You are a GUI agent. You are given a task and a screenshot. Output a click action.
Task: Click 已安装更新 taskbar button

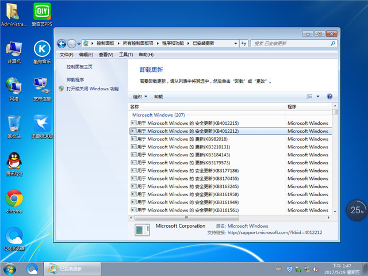click(x=72, y=269)
